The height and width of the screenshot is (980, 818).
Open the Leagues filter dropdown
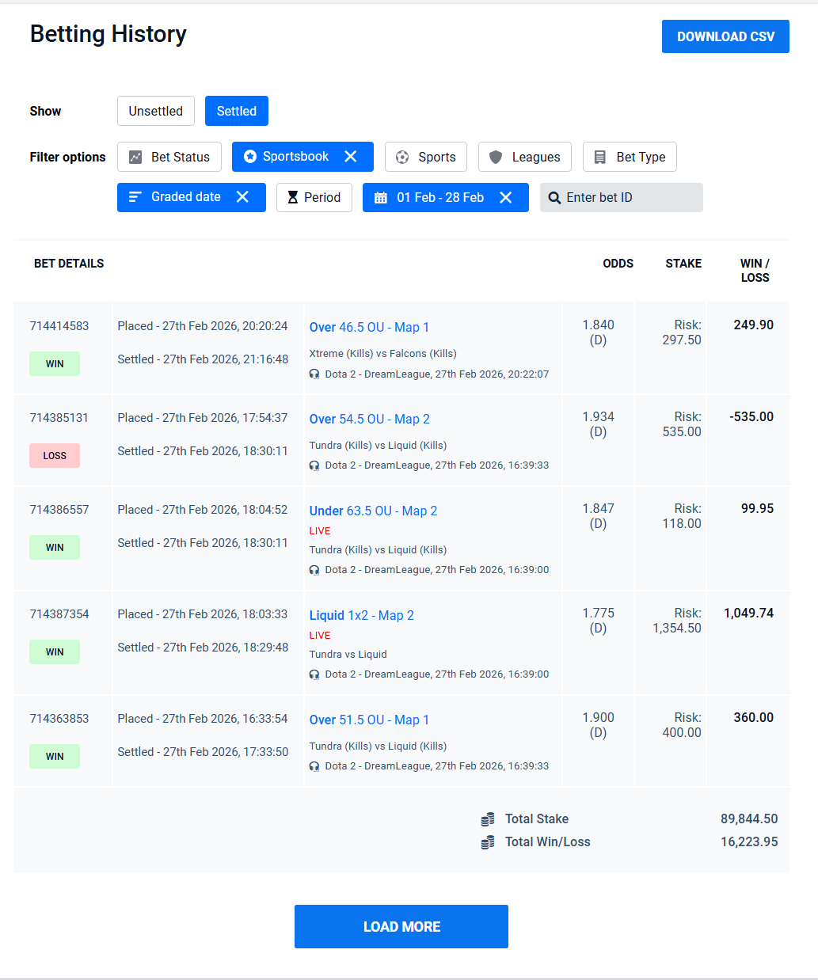525,157
